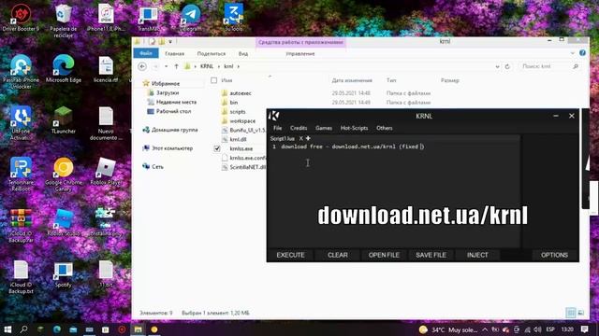Open File Explorer from the taskbar
599x336 pixels.
coord(138,329)
